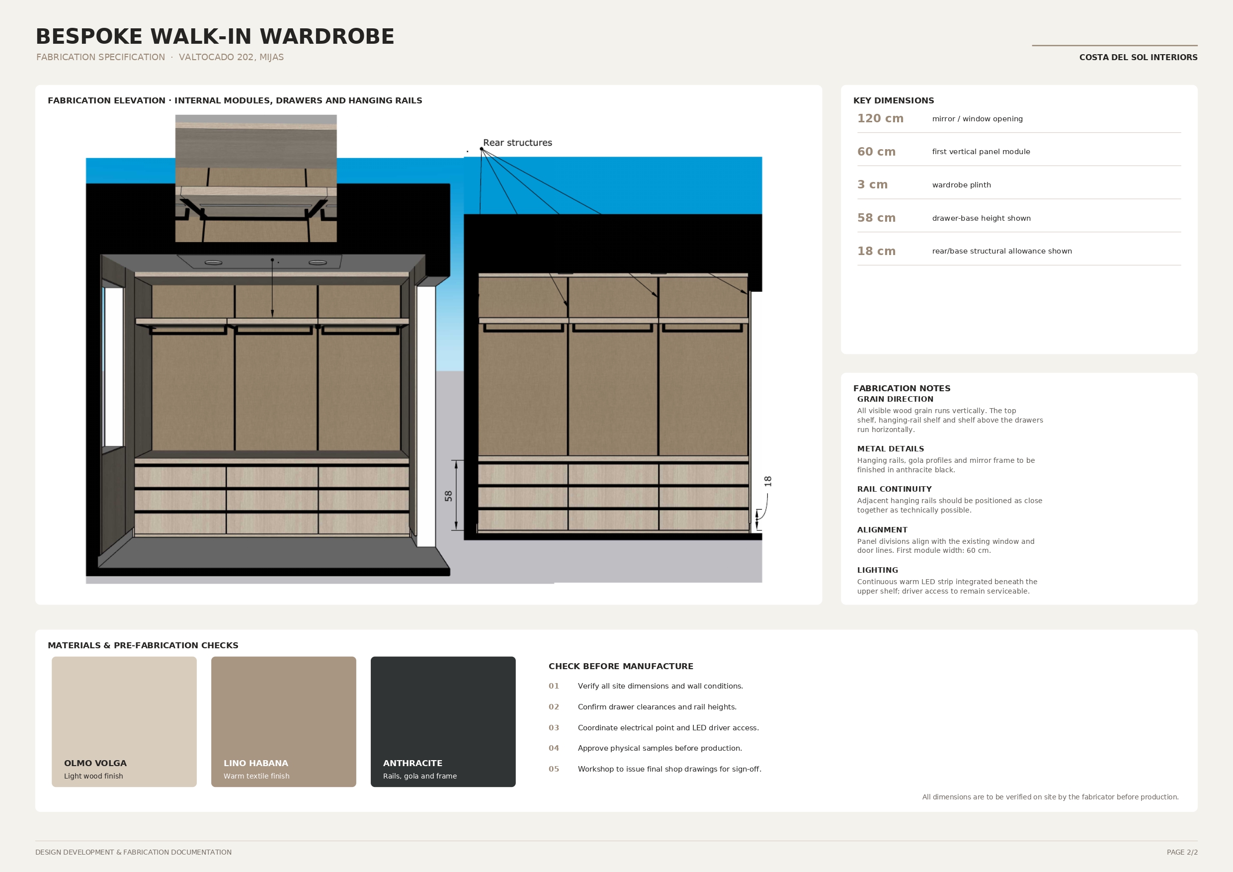Click 'All dimensions are to be verified' disclaimer
The height and width of the screenshot is (872, 1233).
pyautogui.click(x=1051, y=797)
